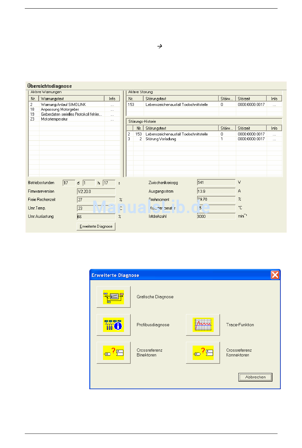
Task: Show info for Motortemperatur warning
Action: coord(112,119)
